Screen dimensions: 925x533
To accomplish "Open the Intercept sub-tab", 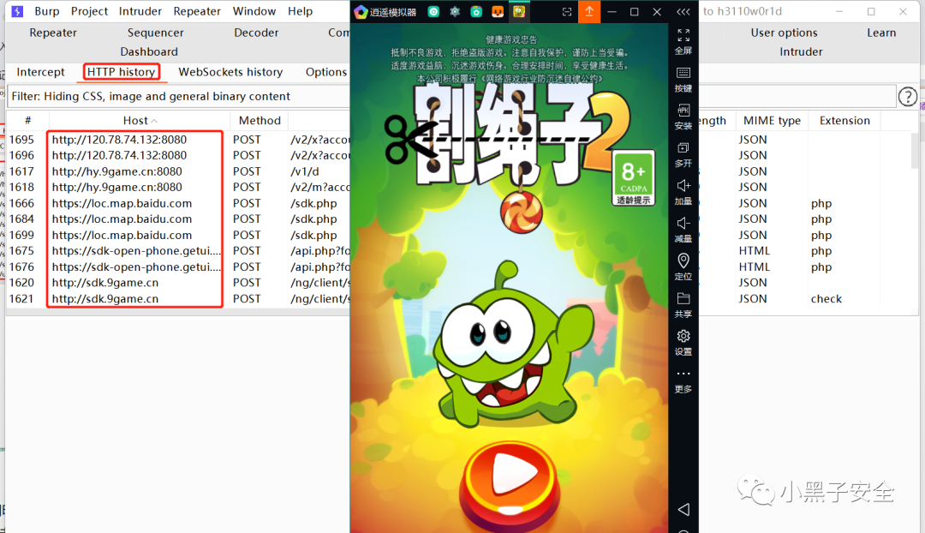I will pyautogui.click(x=40, y=72).
